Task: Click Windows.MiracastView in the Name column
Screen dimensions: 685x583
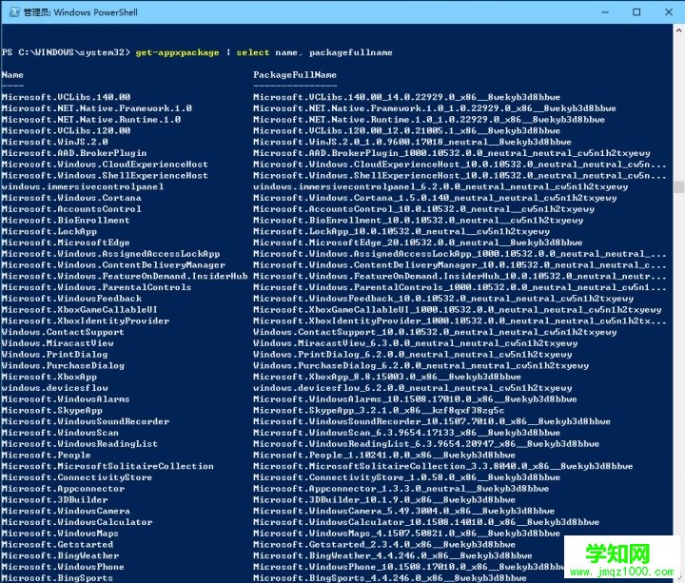Action: tap(57, 343)
